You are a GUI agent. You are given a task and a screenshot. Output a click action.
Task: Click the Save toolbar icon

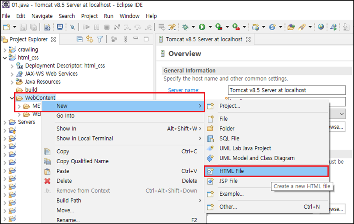click(x=23, y=27)
